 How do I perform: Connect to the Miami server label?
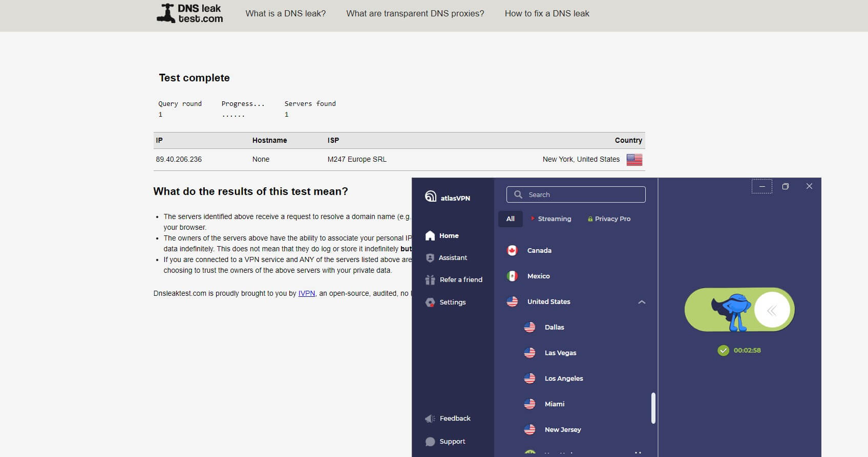coord(555,404)
